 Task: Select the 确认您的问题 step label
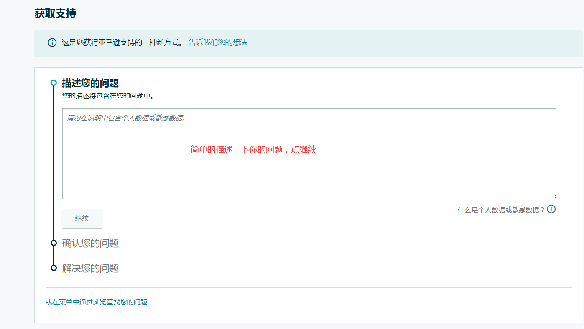90,243
